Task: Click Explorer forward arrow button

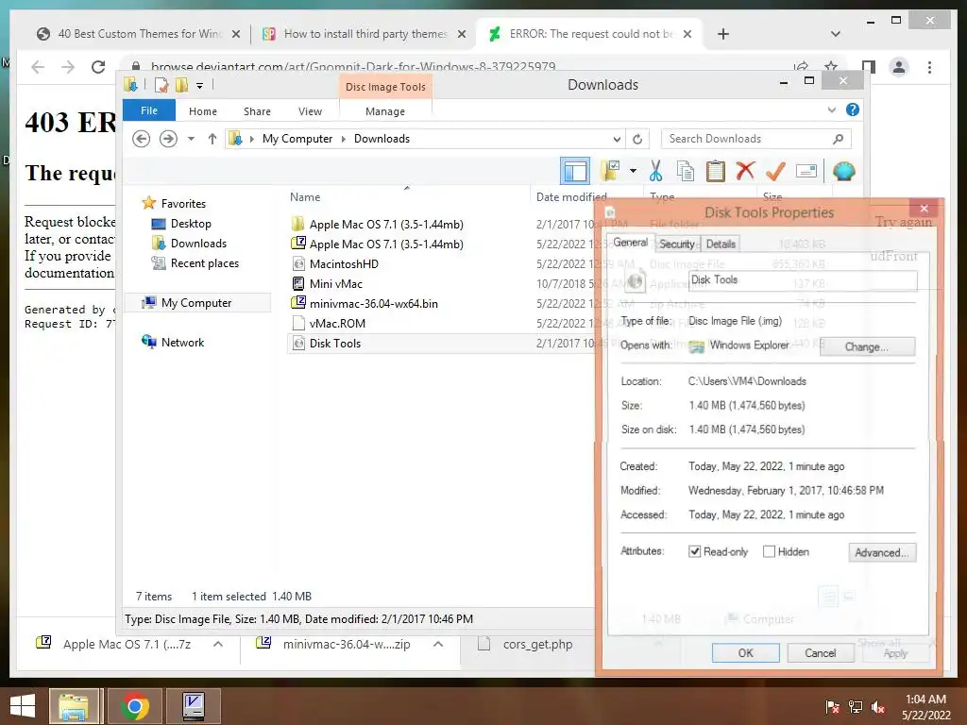Action: pos(168,139)
